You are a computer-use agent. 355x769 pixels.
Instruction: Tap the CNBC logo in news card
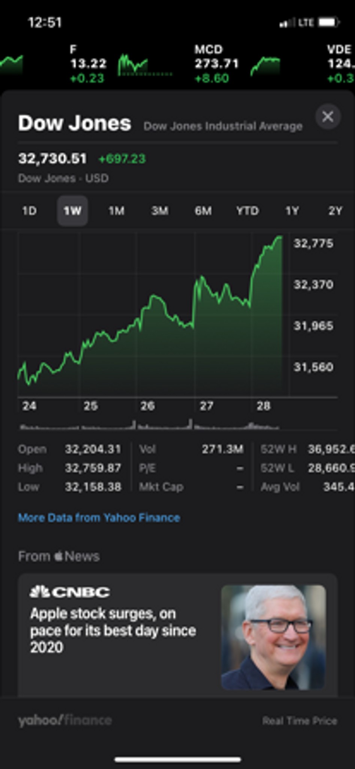point(70,592)
